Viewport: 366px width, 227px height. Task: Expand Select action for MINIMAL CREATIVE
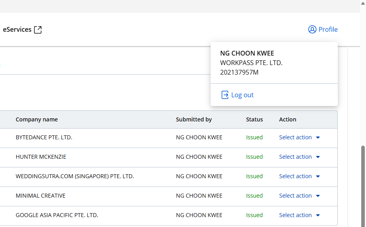[x=295, y=196]
